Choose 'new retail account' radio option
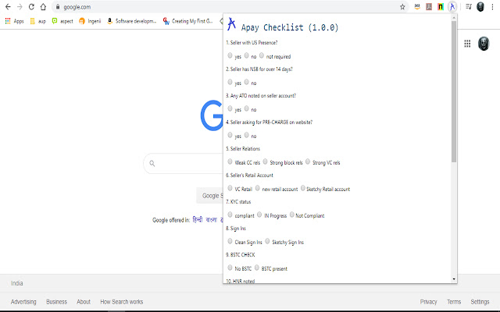This screenshot has height=312, width=500. 257,188
